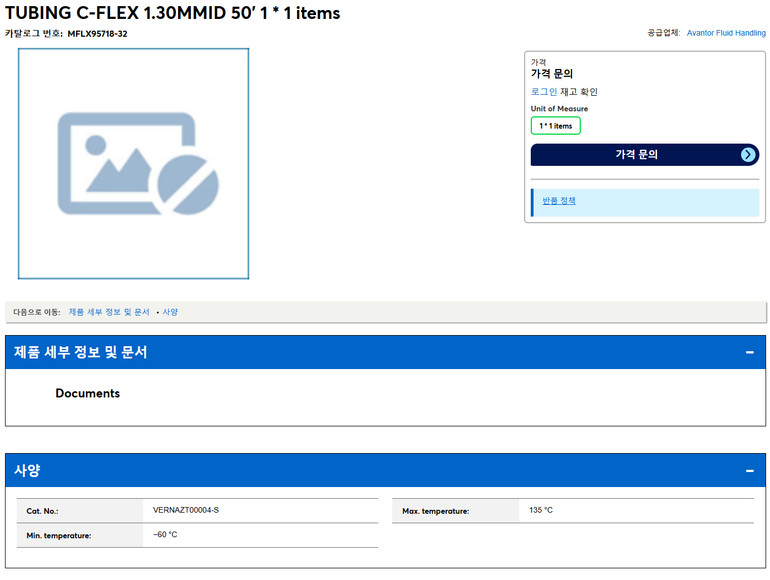Click the arrow icon on 가격 문의 button
The height and width of the screenshot is (580, 770).
pyautogui.click(x=748, y=155)
